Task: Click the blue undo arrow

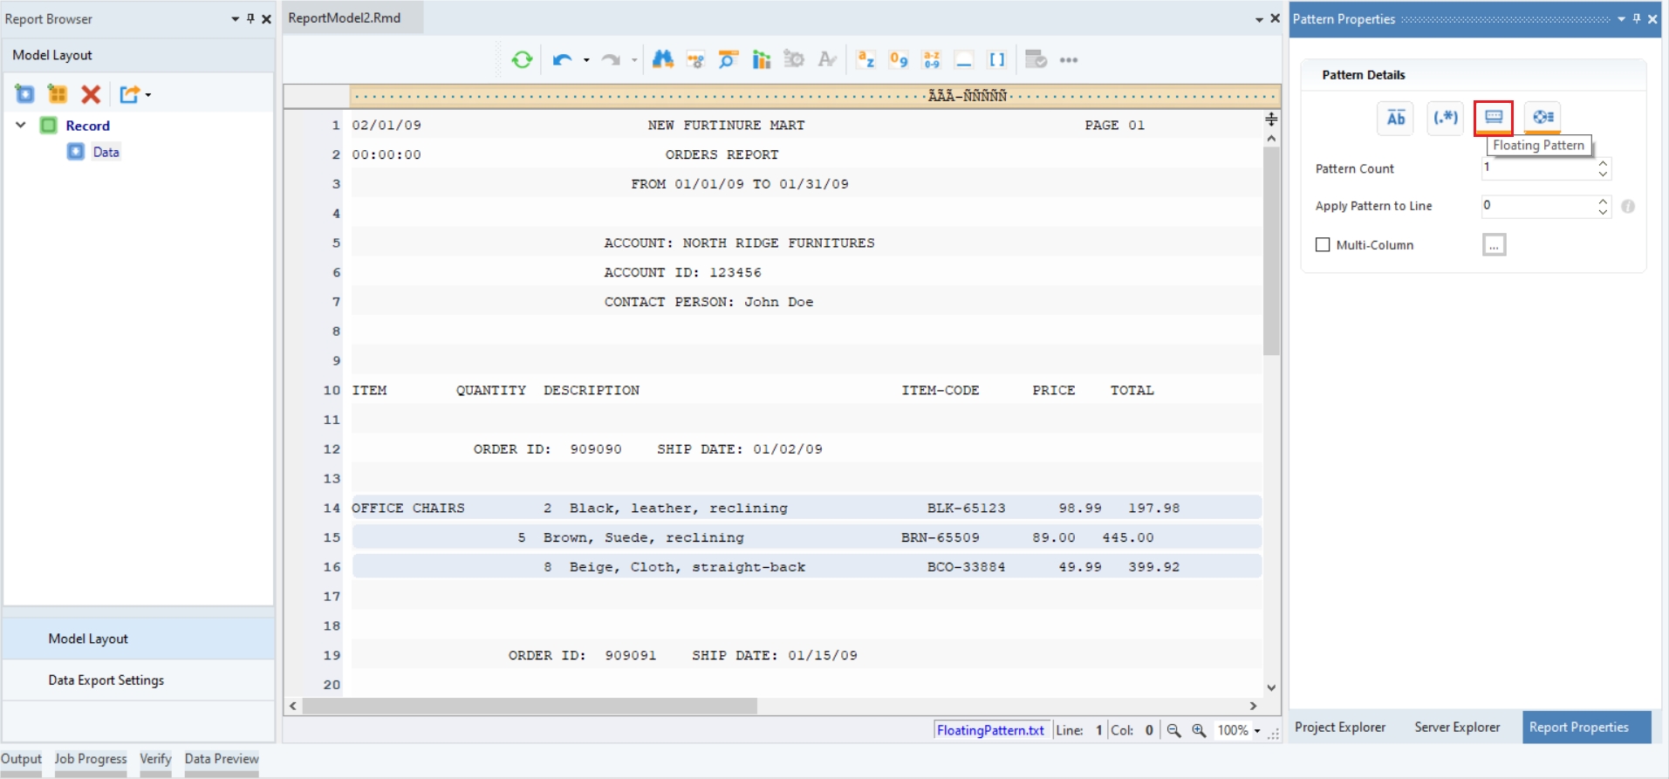Action: [x=562, y=59]
